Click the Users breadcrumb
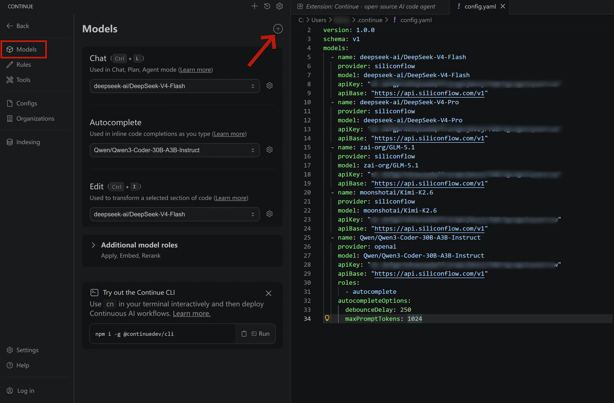The width and height of the screenshot is (614, 403). [x=319, y=20]
